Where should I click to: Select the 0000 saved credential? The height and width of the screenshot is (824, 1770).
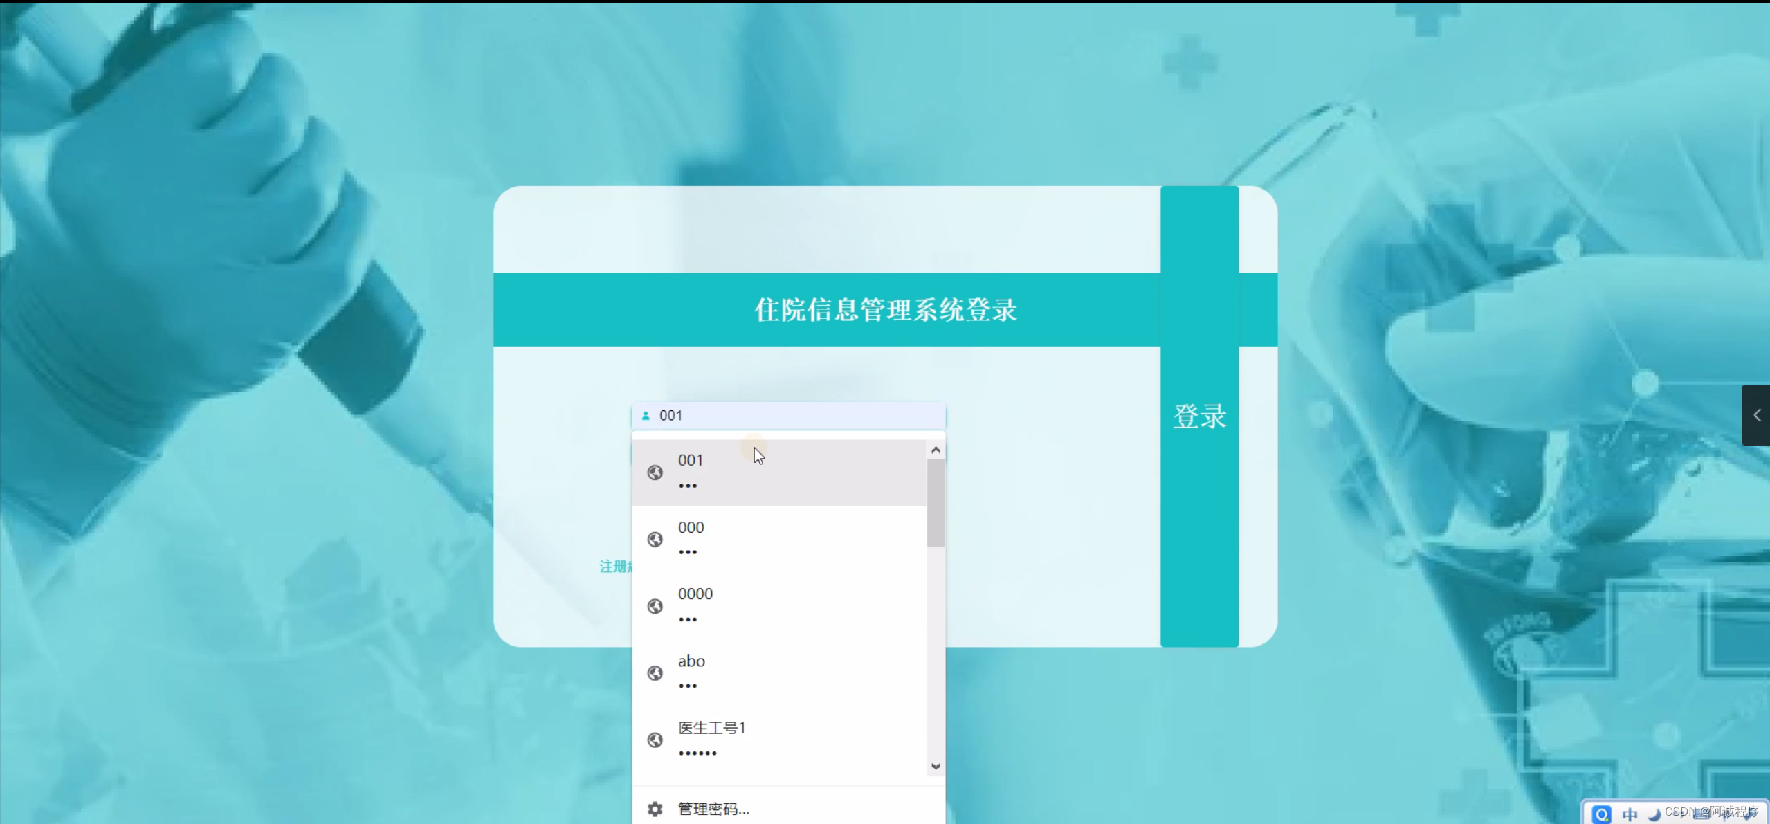(x=761, y=605)
